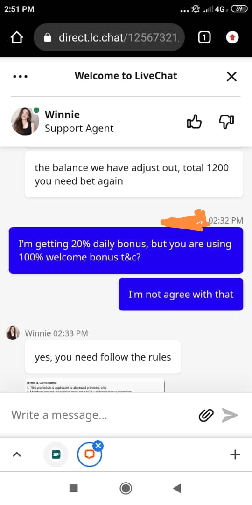Image resolution: width=252 pixels, height=505 pixels.
Task: Switch to the green site tab icon
Action: point(56,454)
